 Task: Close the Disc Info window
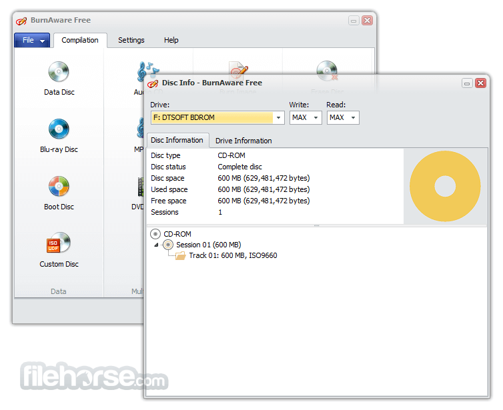click(x=480, y=83)
